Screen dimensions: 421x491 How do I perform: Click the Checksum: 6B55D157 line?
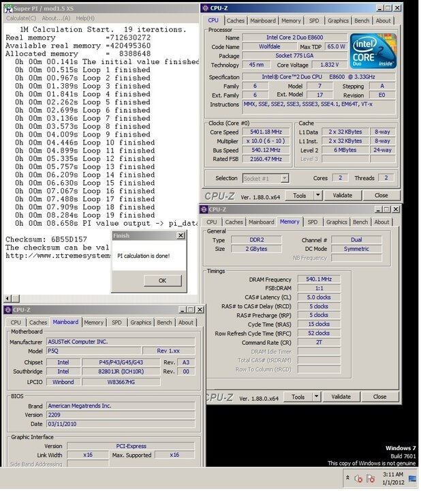tap(46, 239)
